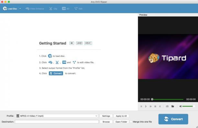Click the scissors icon in step 2
This screenshot has width=198, height=128.
tap(57, 62)
